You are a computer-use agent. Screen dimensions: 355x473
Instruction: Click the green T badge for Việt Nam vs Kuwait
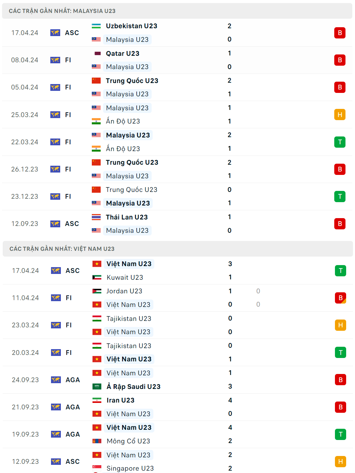click(x=340, y=271)
